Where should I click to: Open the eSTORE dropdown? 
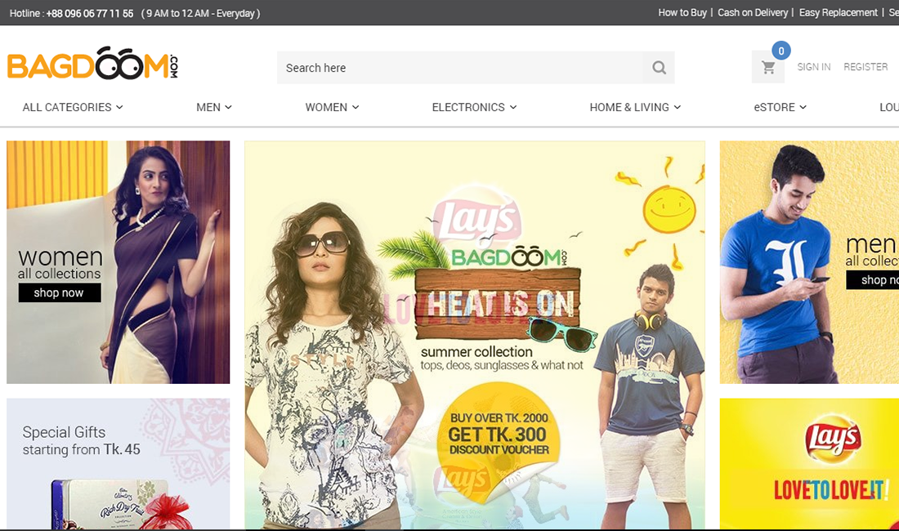tap(780, 107)
